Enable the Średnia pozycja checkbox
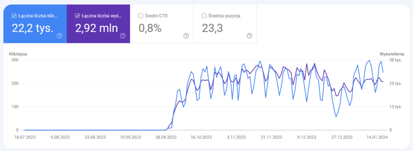This screenshot has width=413, height=151. 204,16
